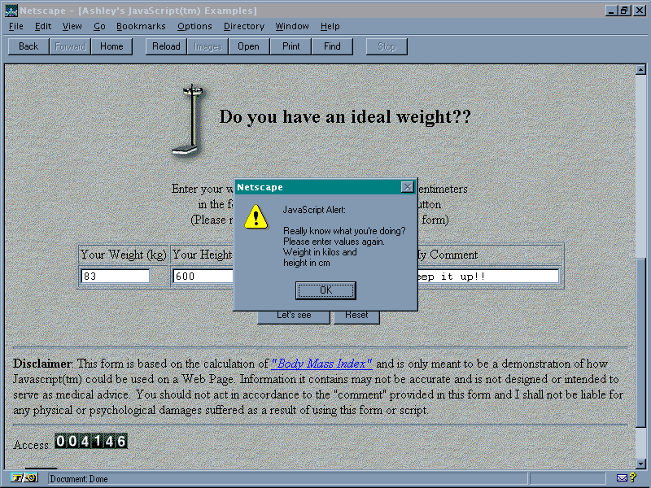This screenshot has height=488, width=651.
Task: Restore down the Netscape window
Action: [x=624, y=11]
